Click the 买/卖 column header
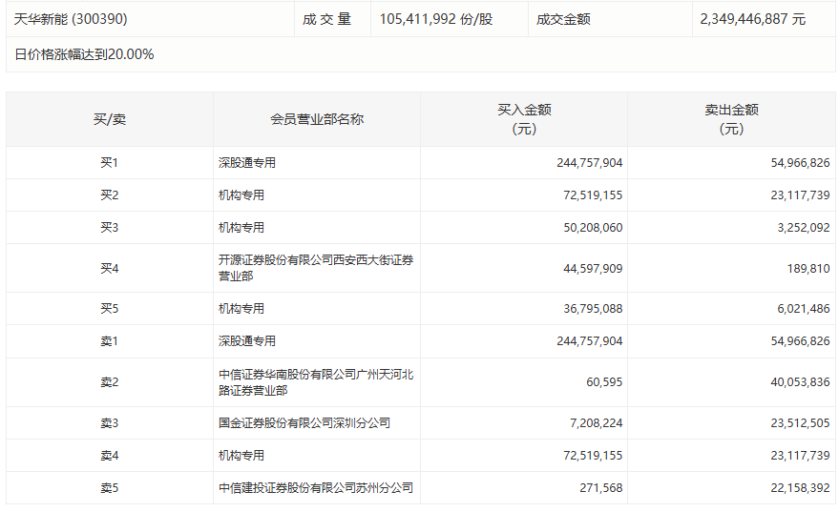Image resolution: width=839 pixels, height=512 pixels. coord(110,119)
